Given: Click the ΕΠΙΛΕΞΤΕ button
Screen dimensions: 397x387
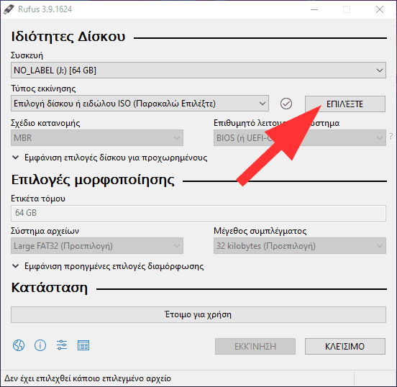Looking at the screenshot, I should [x=345, y=104].
